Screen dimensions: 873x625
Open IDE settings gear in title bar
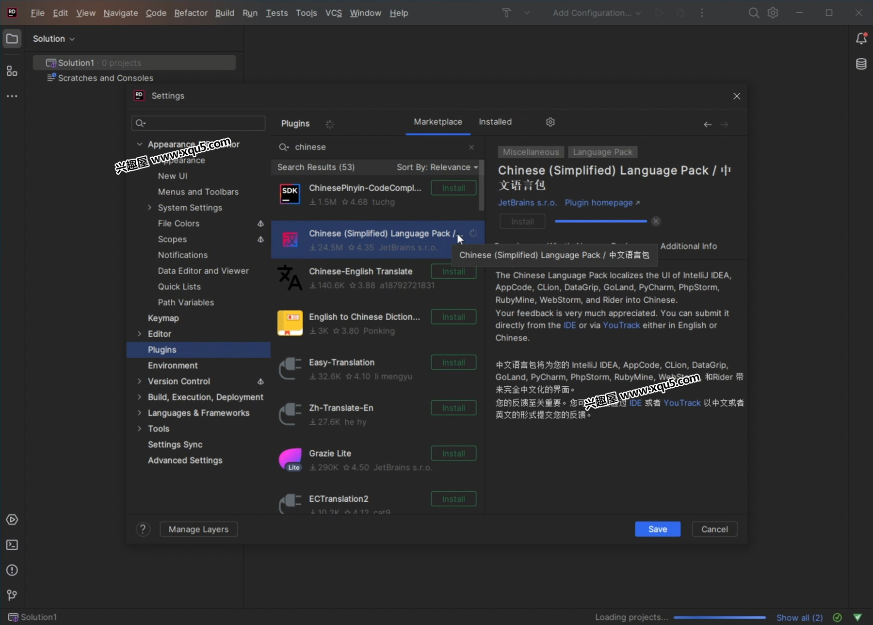coord(773,13)
